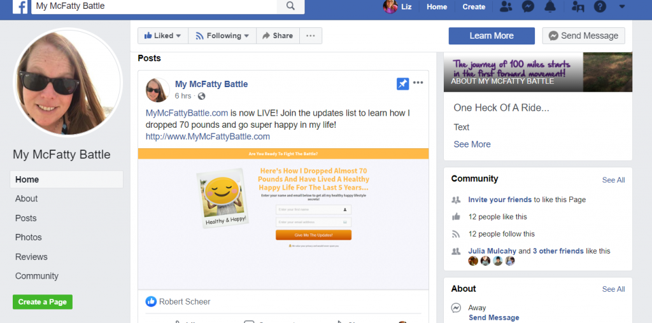The height and width of the screenshot is (323, 652).
Task: Click the Liz profile picture in the top bar
Action: click(390, 6)
